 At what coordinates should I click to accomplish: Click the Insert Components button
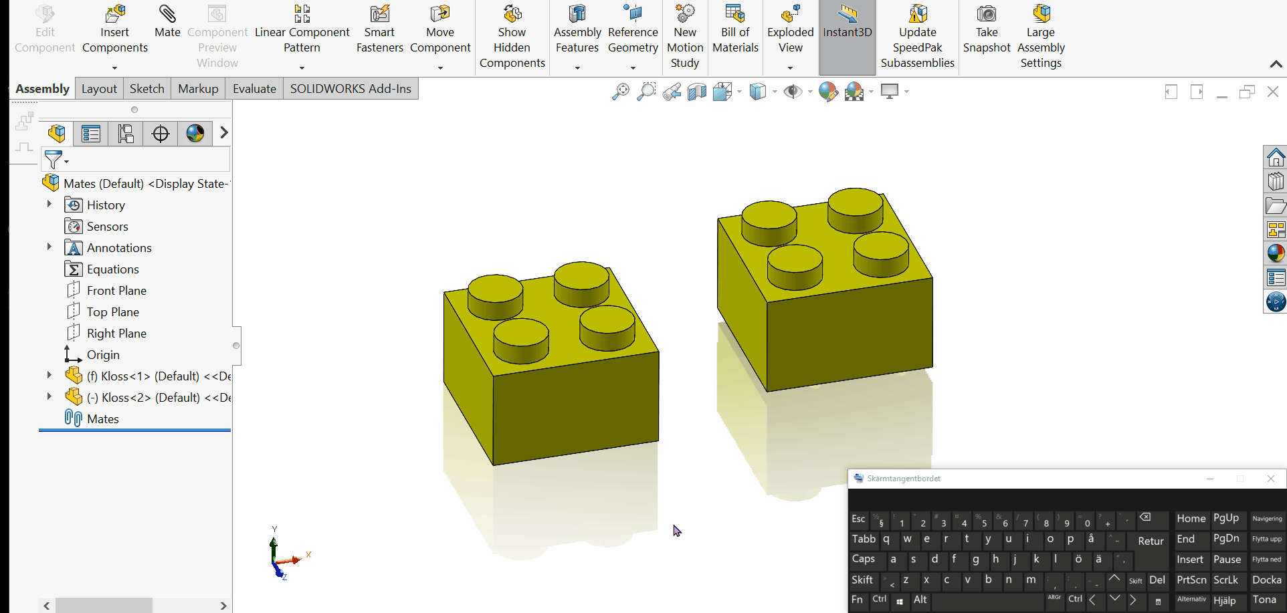[x=114, y=29]
